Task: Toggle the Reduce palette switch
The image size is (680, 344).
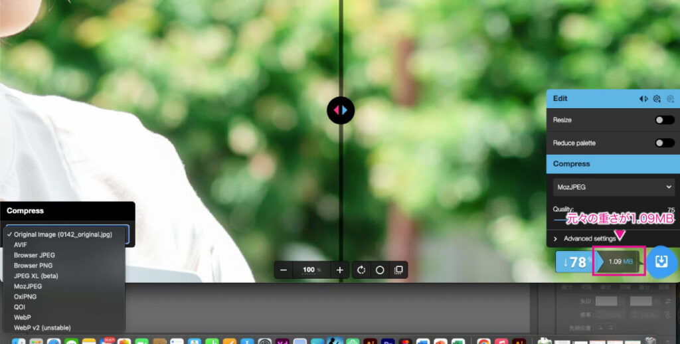Action: [664, 143]
